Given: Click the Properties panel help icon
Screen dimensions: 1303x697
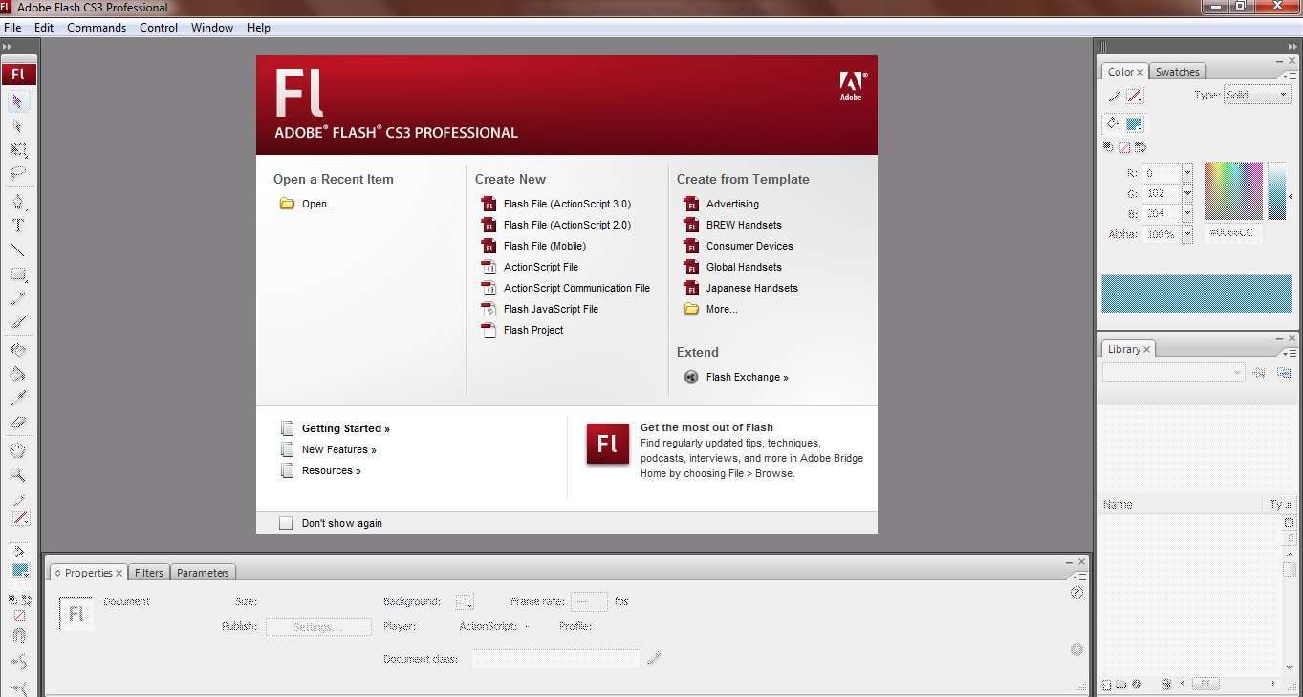Looking at the screenshot, I should [x=1076, y=593].
